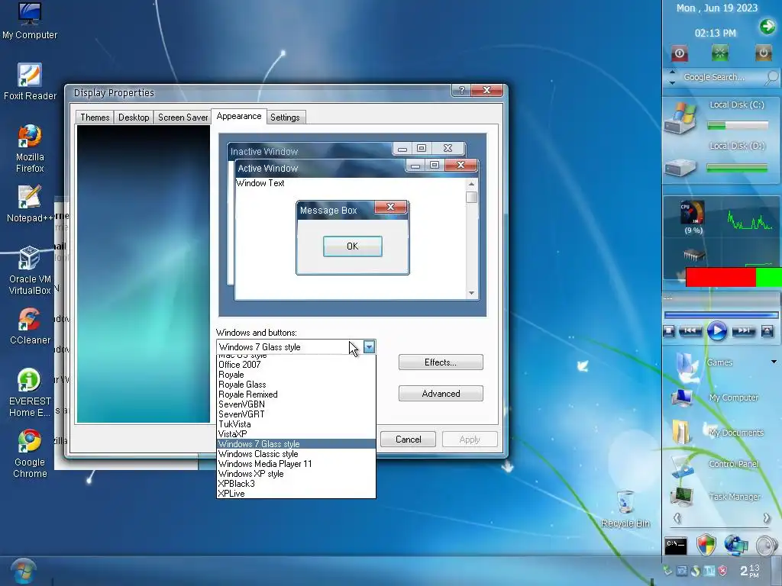Open Mozilla Firefox desktop shortcut
The height and width of the screenshot is (586, 782).
tap(30, 149)
